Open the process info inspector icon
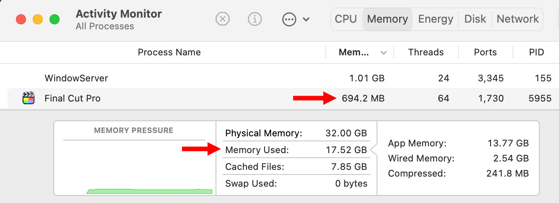Viewport: 559px width, 203px height. (x=255, y=19)
